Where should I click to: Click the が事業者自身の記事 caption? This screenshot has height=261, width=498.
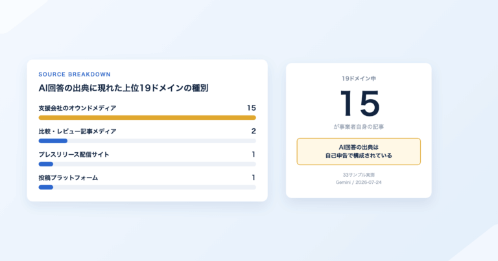pos(359,127)
